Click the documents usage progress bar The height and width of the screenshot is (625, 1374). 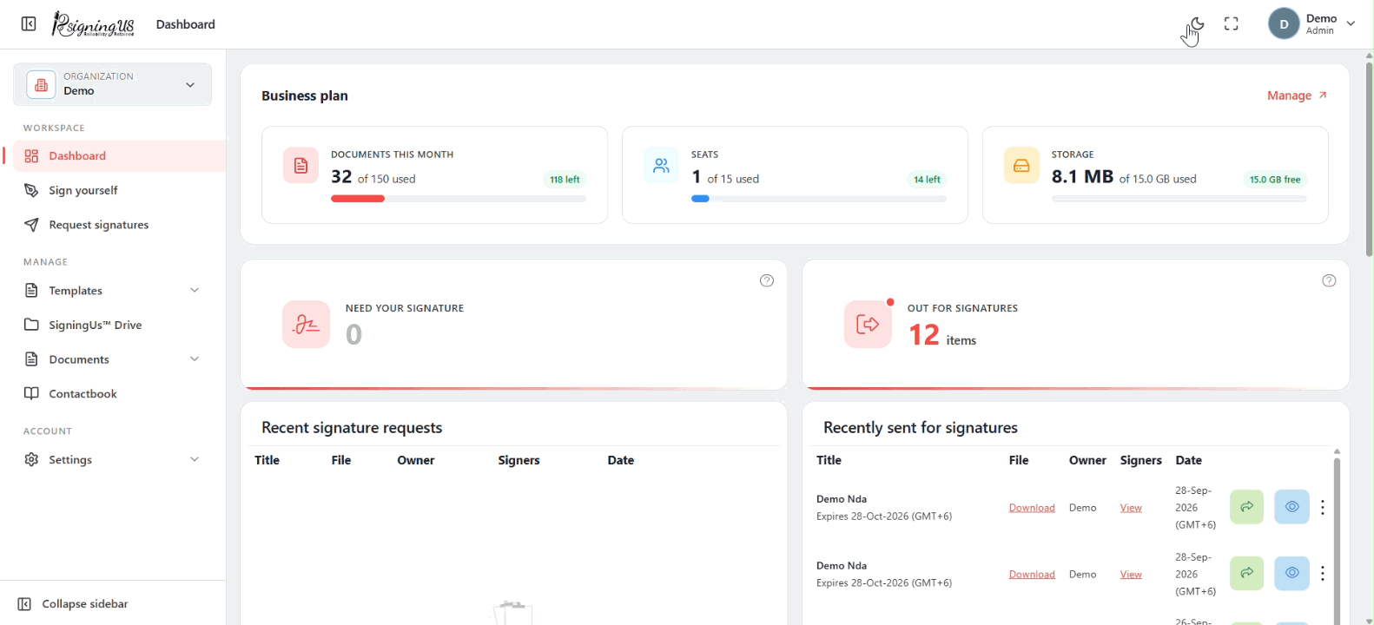click(x=459, y=199)
